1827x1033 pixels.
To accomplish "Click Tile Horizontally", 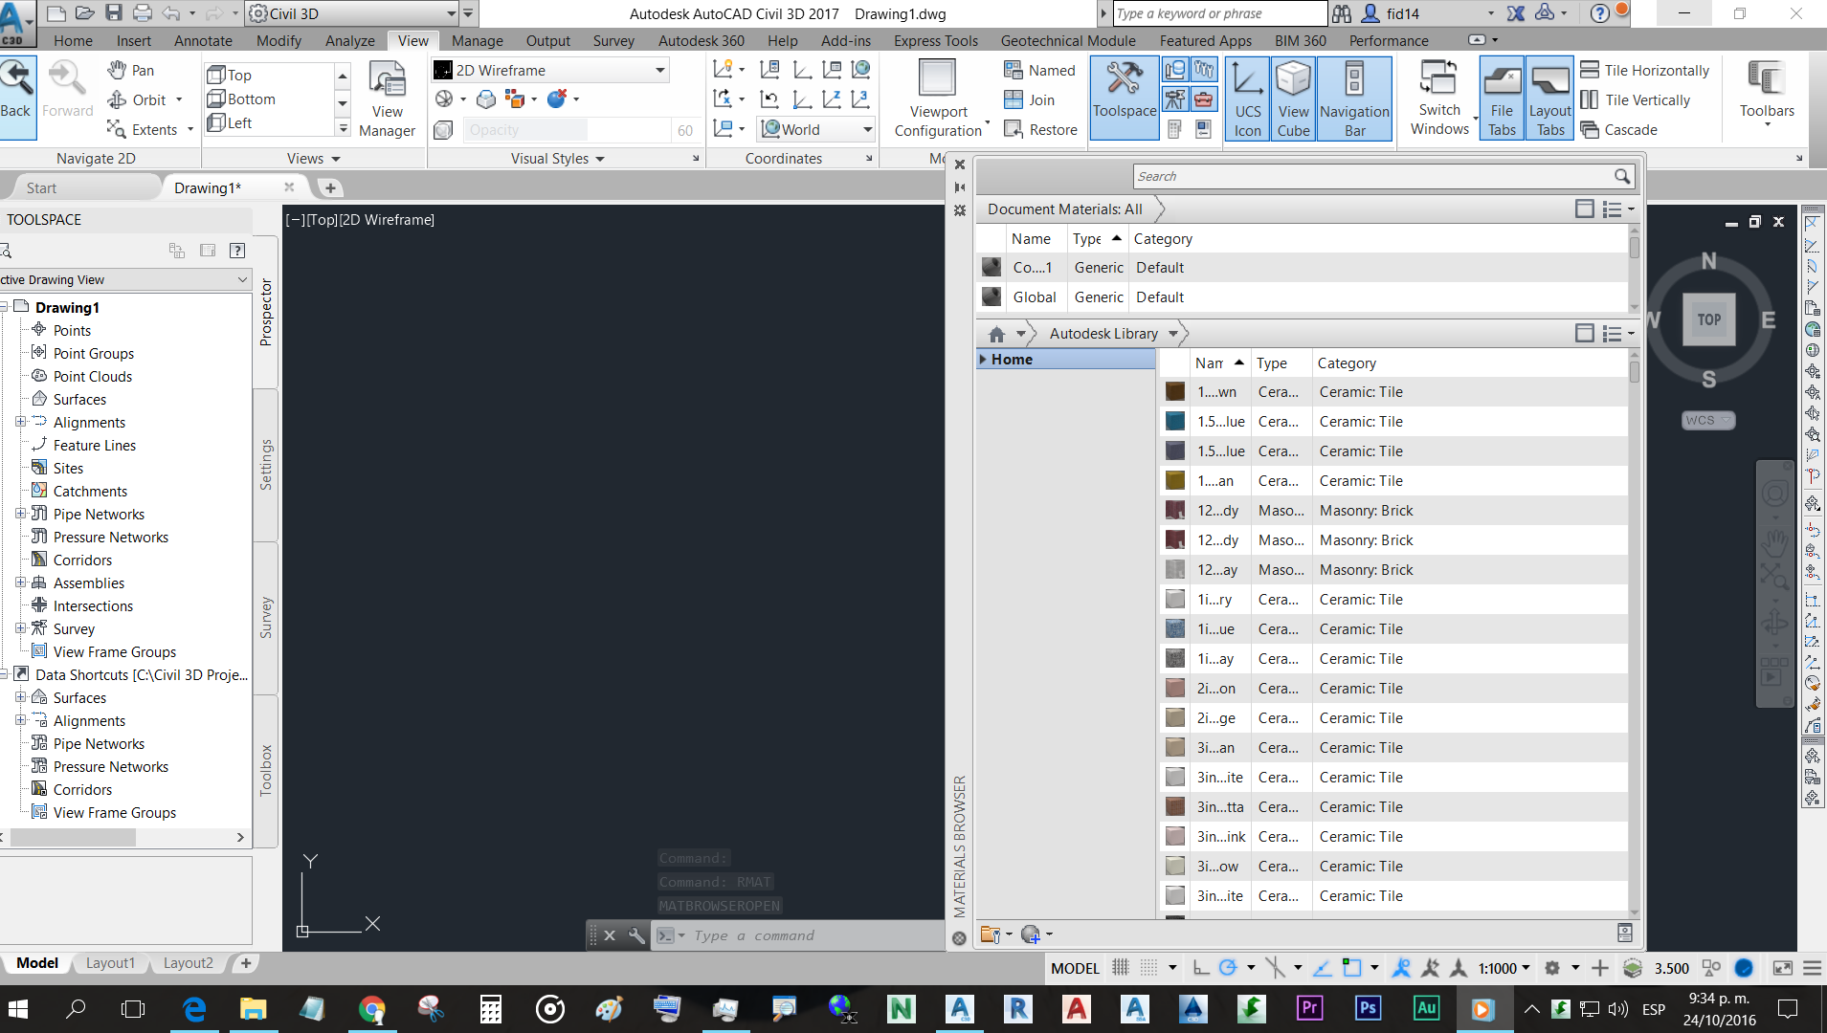I will coord(1644,70).
